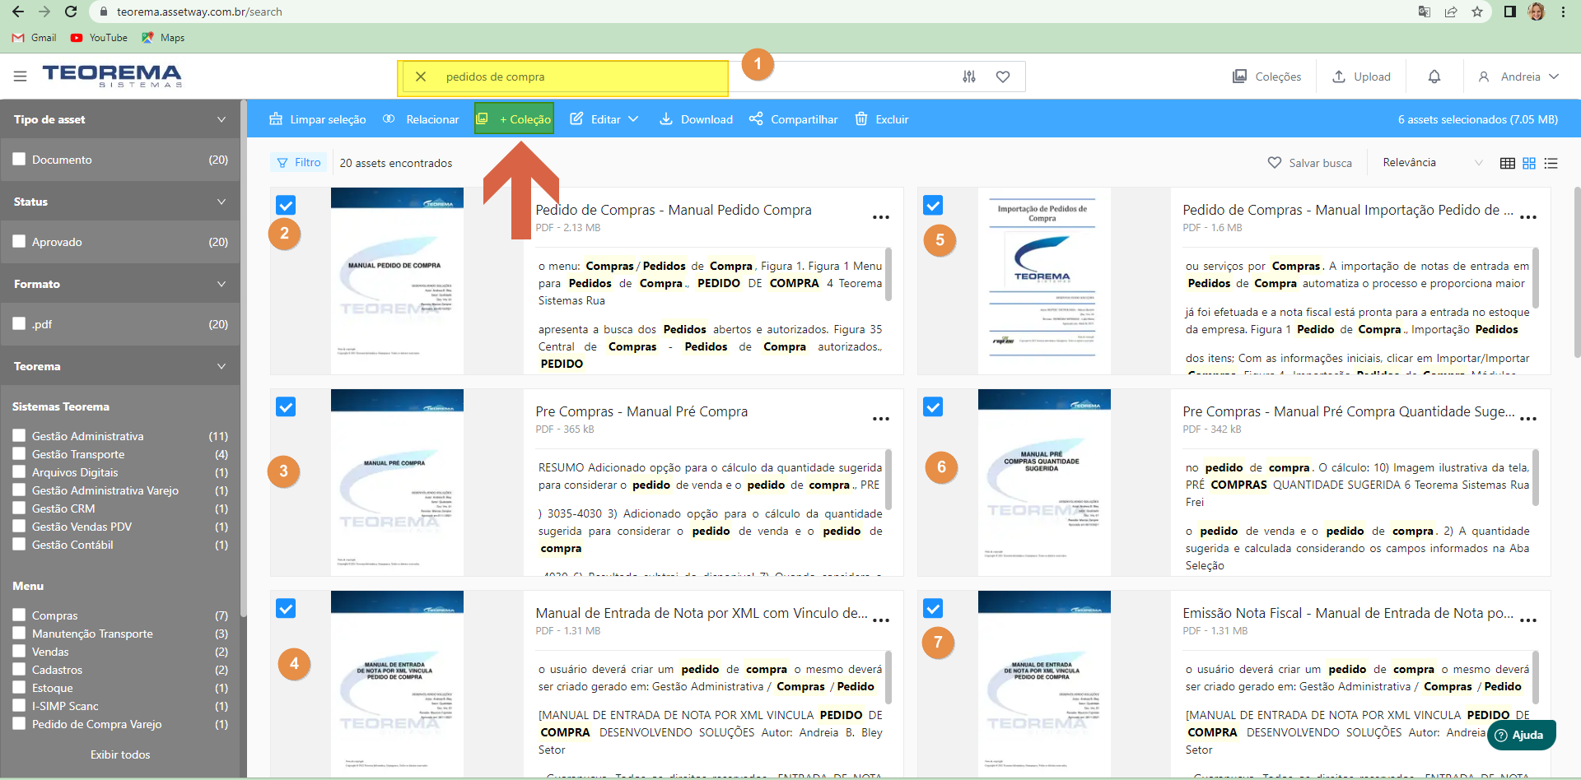1581x780 pixels.
Task: Clear the search text with the X icon
Action: coord(421,77)
